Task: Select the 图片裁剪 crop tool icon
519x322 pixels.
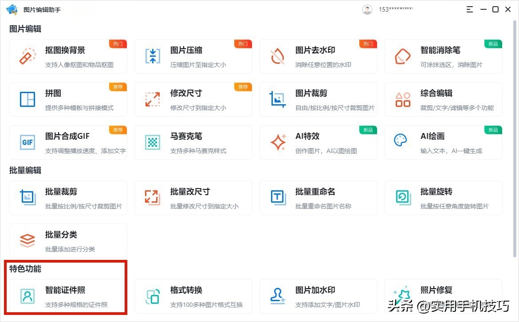Action: pyautogui.click(x=277, y=99)
